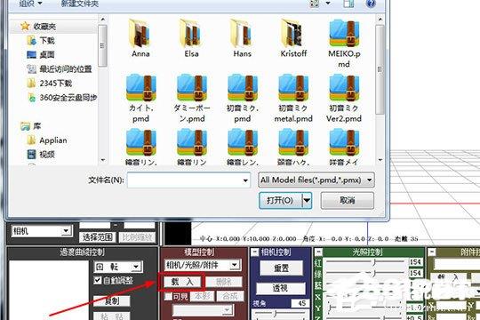
Task: Click the file list scrollbar up arrow
Action: [380, 19]
